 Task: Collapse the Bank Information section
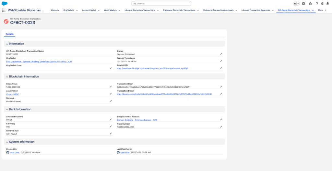(7, 109)
